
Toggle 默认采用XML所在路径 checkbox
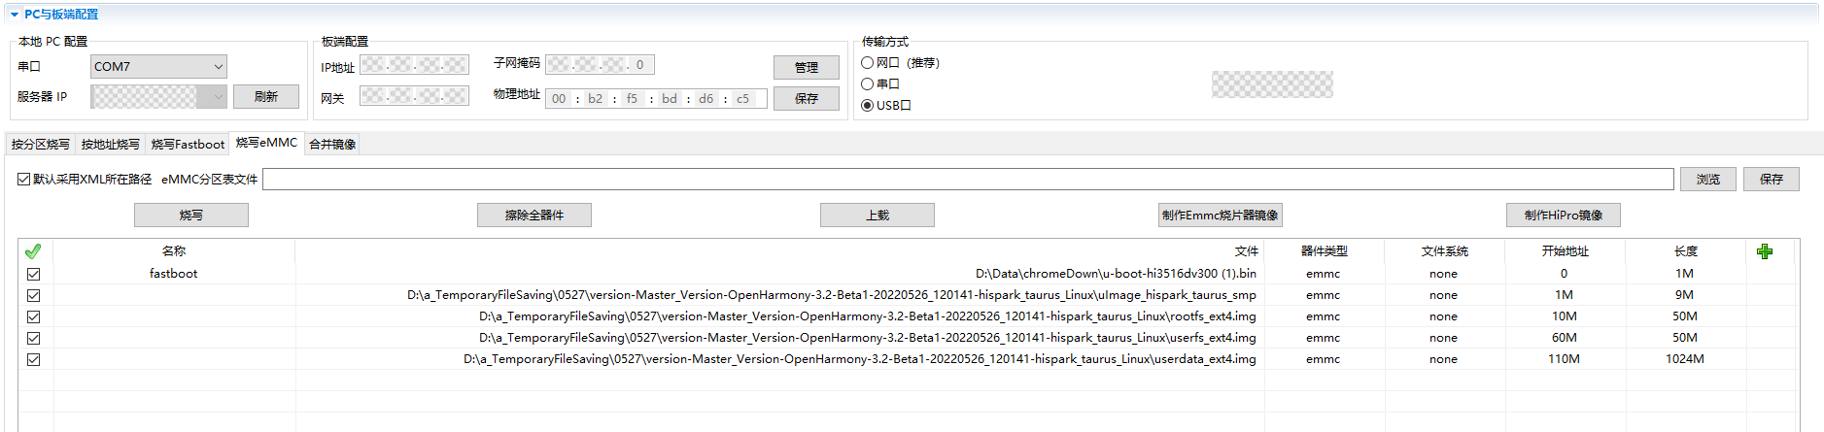(23, 179)
